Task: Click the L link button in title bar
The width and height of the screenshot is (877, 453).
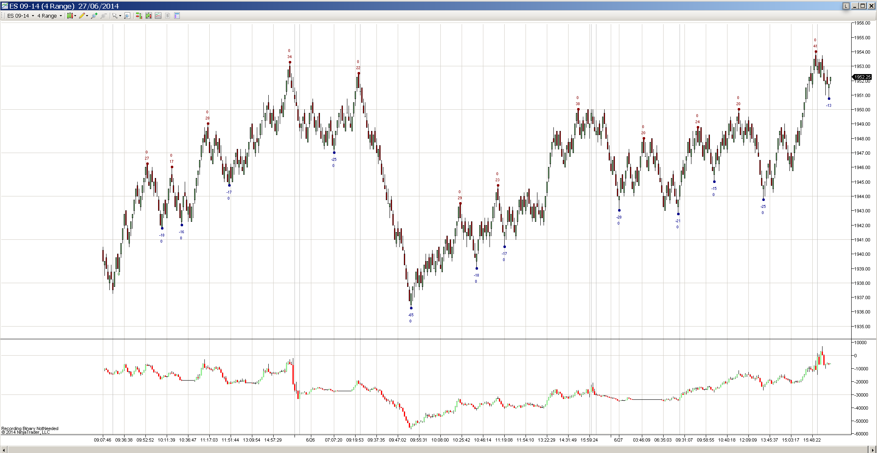Action: pos(846,6)
